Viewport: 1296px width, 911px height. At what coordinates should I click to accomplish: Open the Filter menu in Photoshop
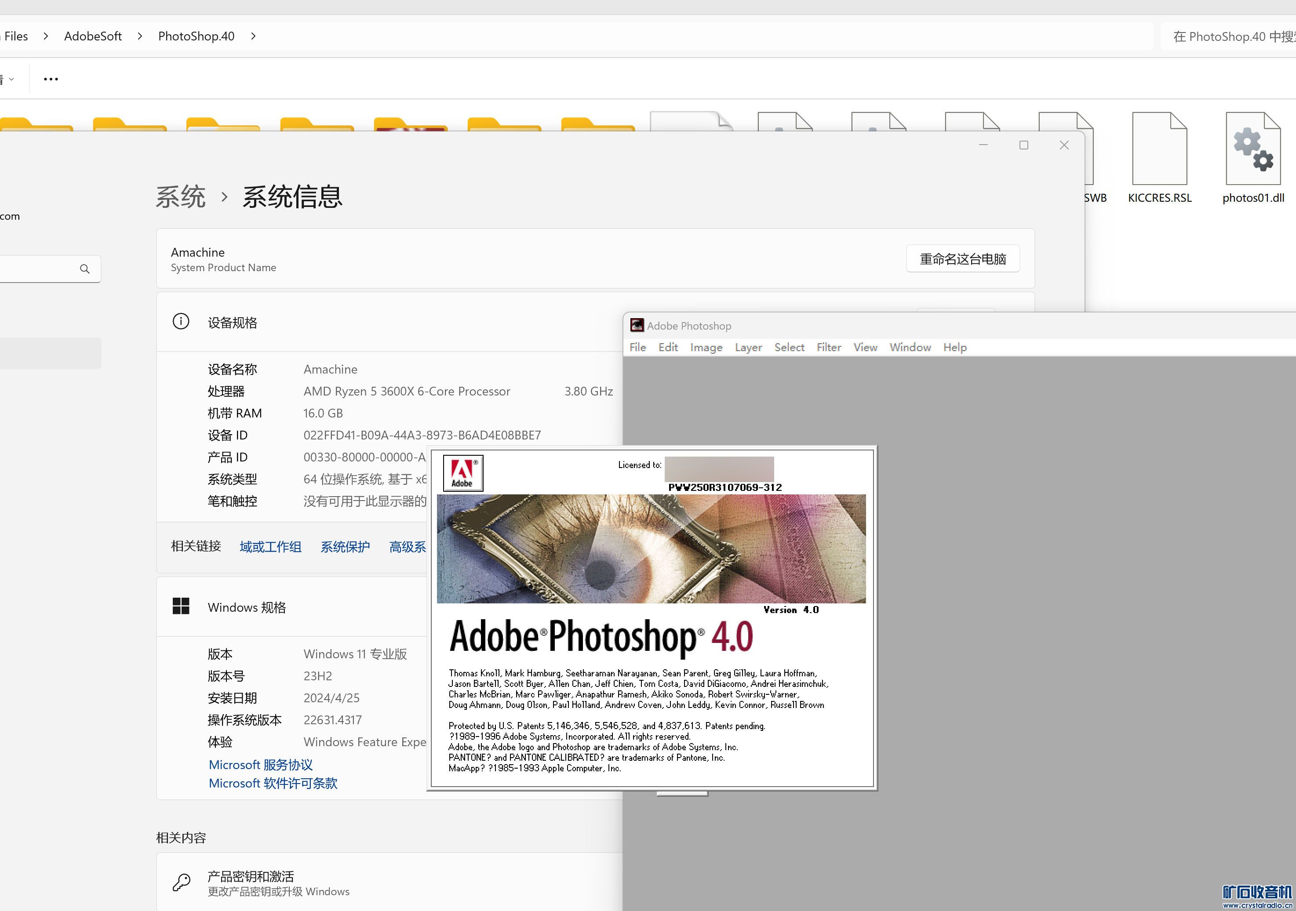click(828, 348)
